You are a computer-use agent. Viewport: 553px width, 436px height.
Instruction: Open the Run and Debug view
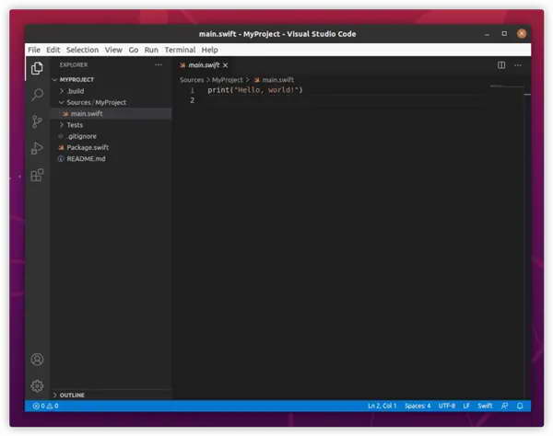tap(37, 148)
